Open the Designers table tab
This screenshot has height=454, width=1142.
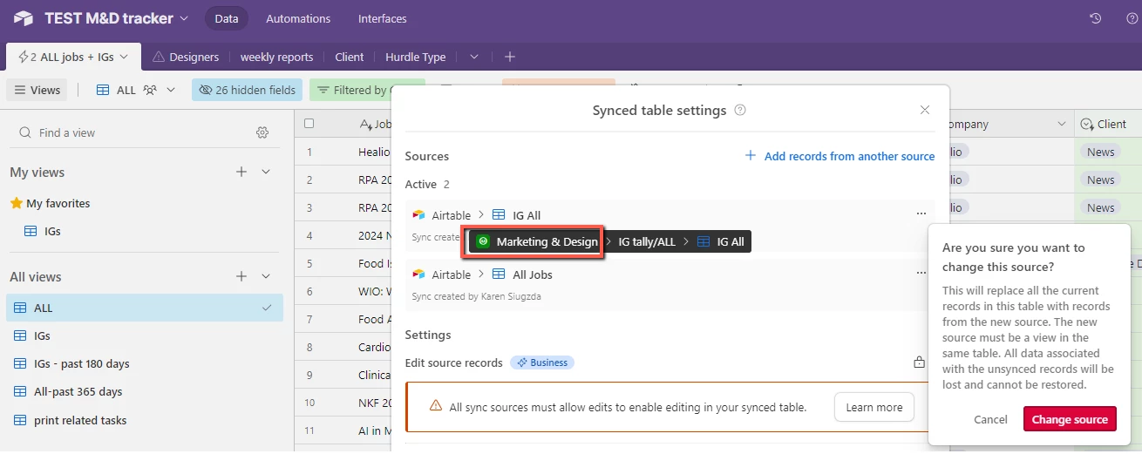point(186,57)
